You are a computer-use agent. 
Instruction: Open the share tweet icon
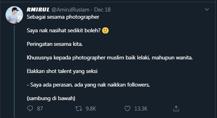[x=176, y=108]
